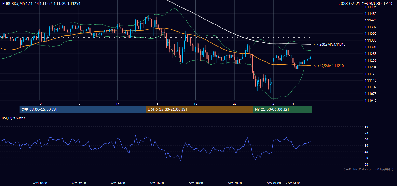Click the 7/21 16:00 date label
Viewport: 397px width, 186px height.
[157, 183]
